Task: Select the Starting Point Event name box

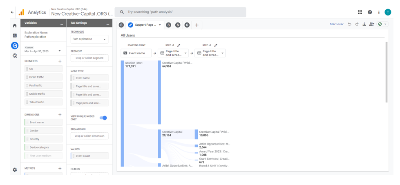Action: tap(136, 53)
